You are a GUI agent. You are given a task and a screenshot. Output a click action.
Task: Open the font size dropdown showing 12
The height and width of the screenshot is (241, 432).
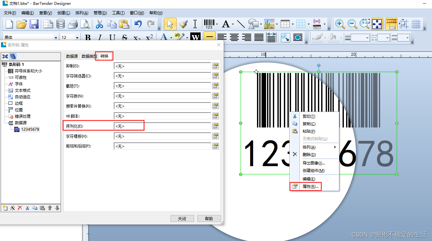pos(77,38)
